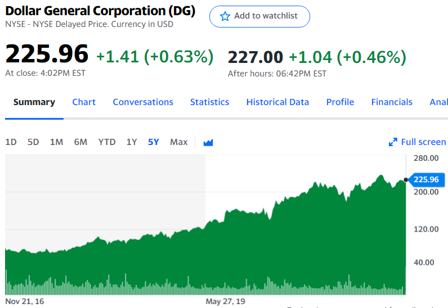Image resolution: width=448 pixels, height=308 pixels.
Task: Click the 225.96 current price chart marker
Action: point(426,179)
